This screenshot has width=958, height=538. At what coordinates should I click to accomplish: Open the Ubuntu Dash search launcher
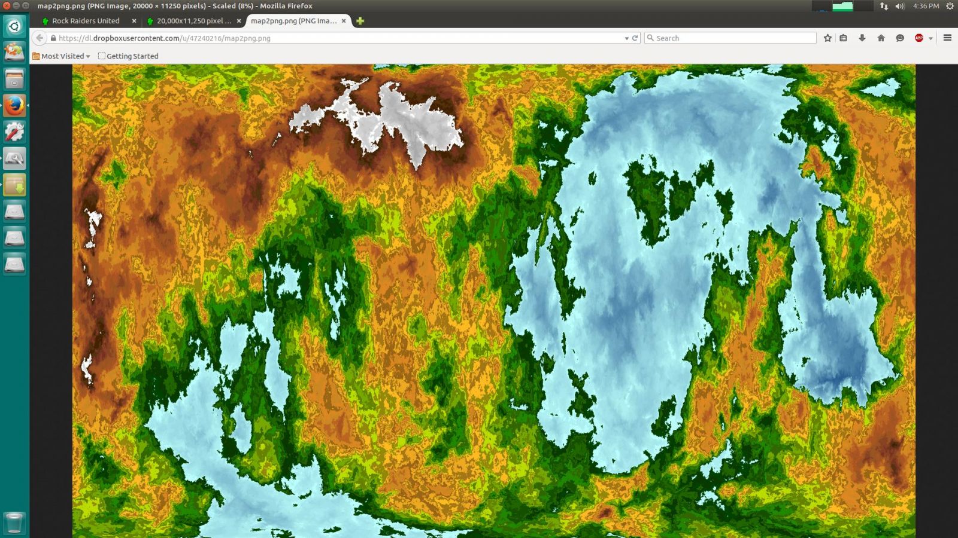coord(14,26)
